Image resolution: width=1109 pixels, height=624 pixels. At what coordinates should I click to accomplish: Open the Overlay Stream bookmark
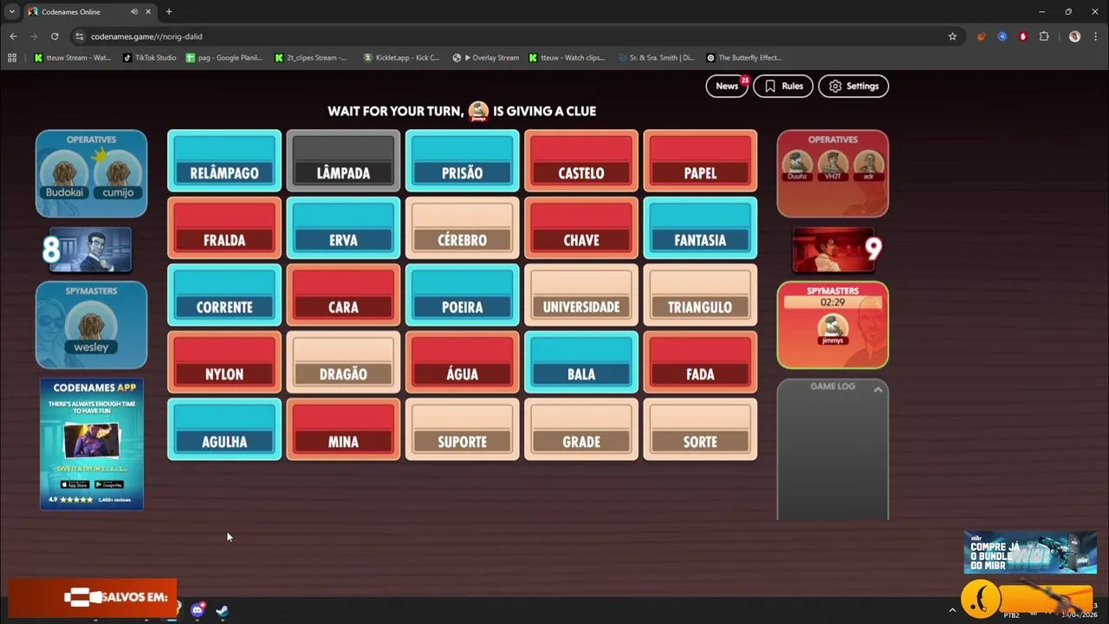[x=486, y=58]
